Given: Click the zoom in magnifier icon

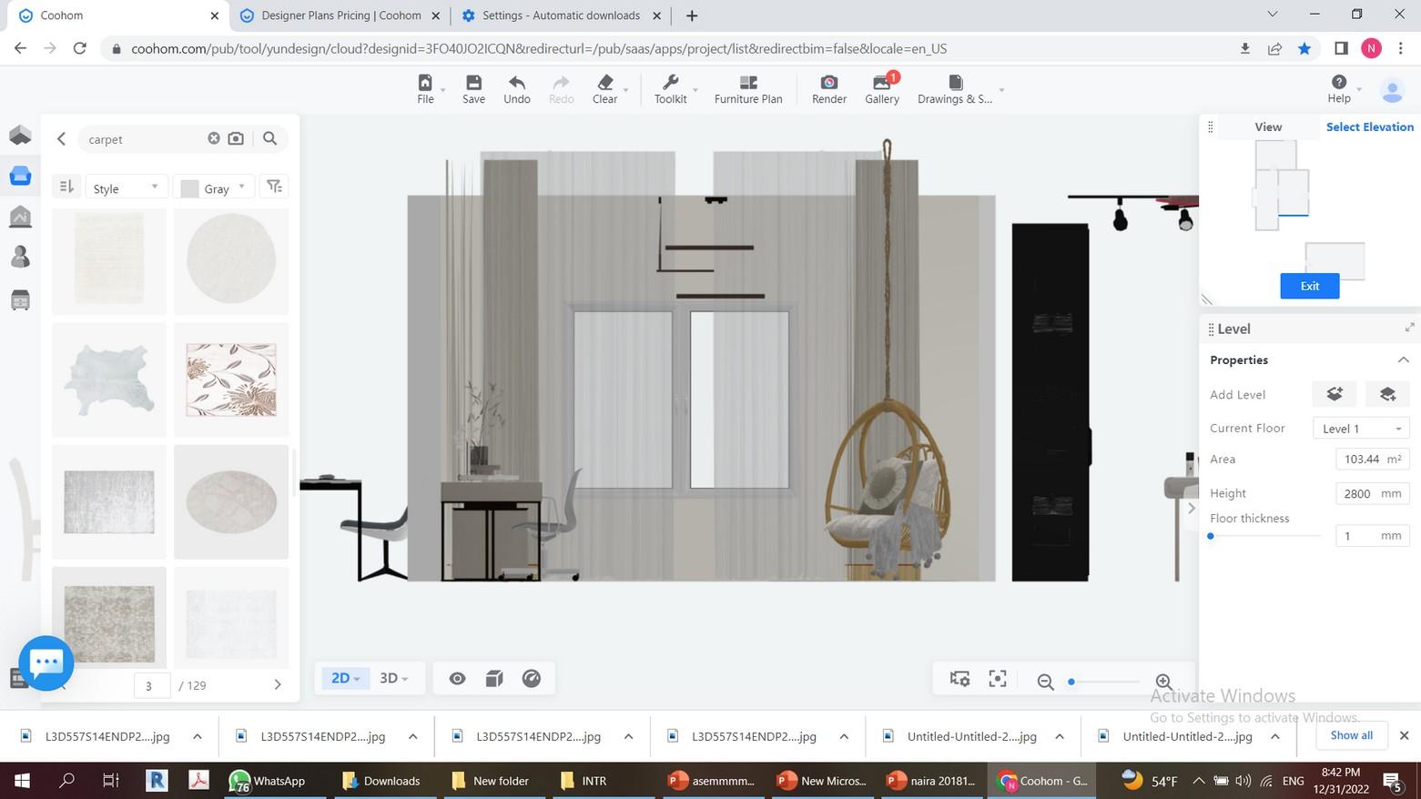Looking at the screenshot, I should tap(1163, 682).
